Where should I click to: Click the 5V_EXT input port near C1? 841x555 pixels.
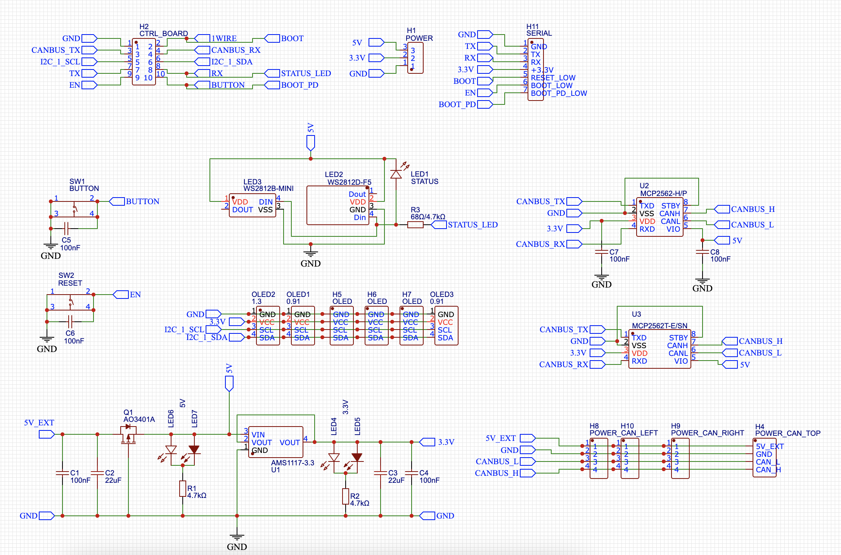pyautogui.click(x=47, y=434)
